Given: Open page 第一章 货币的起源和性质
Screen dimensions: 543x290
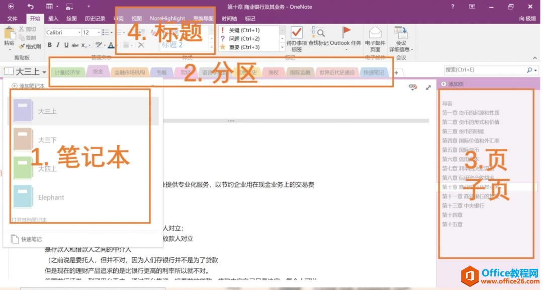Looking at the screenshot, I should pos(471,113).
